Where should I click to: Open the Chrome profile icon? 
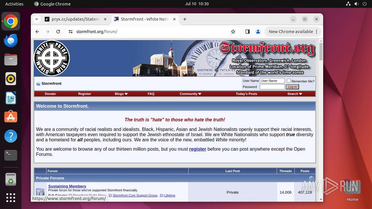(258, 32)
